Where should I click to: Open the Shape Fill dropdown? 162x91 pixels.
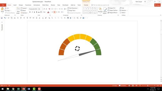click(x=112, y=8)
